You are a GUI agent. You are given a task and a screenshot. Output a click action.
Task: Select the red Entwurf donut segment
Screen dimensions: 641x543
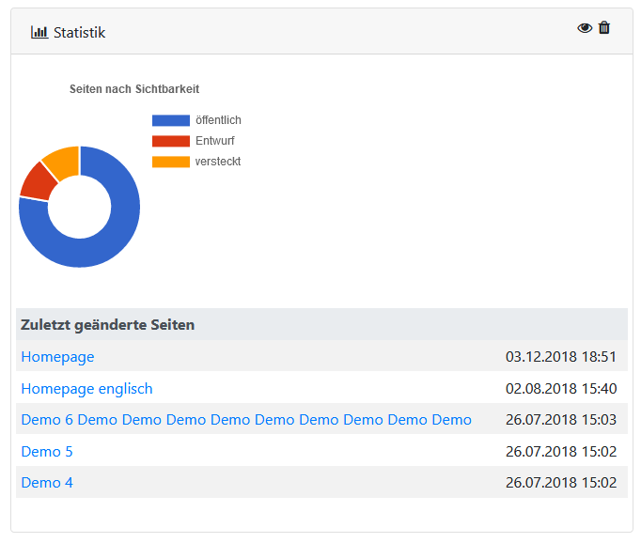38,182
